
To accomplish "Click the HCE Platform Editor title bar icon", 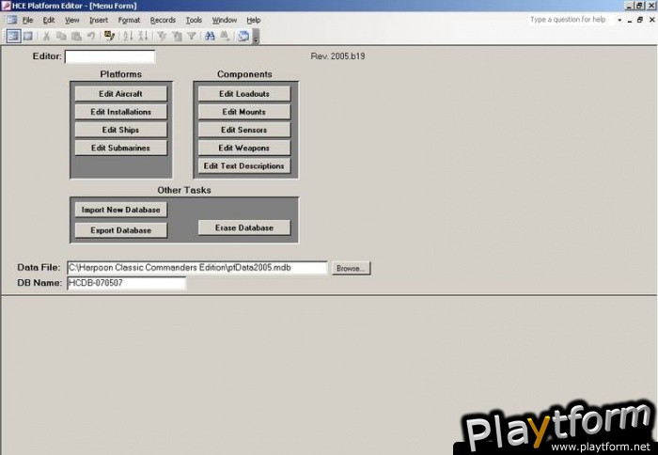I will [6, 6].
